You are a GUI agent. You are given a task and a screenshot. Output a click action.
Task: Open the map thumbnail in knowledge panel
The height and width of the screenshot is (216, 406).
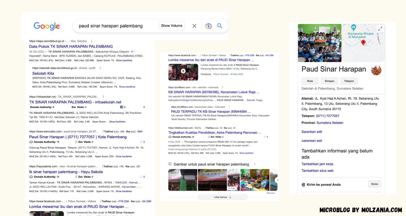(x=363, y=43)
